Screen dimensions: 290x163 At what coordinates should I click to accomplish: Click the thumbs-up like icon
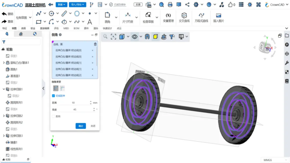coord(230,5)
